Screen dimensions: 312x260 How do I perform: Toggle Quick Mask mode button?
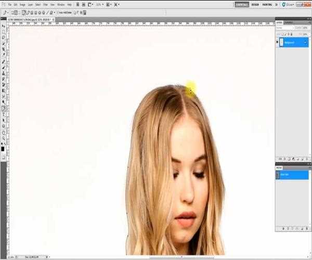point(4,157)
